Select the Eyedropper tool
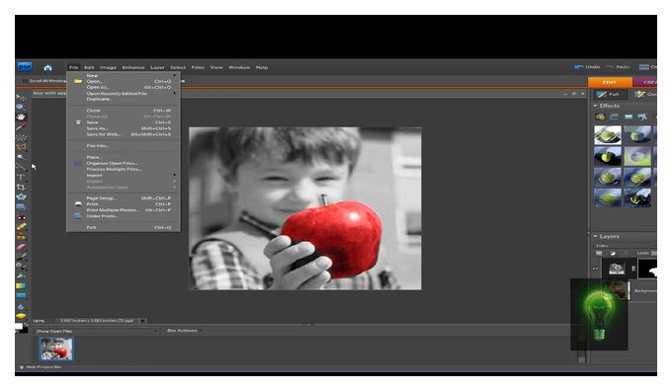 point(20,126)
